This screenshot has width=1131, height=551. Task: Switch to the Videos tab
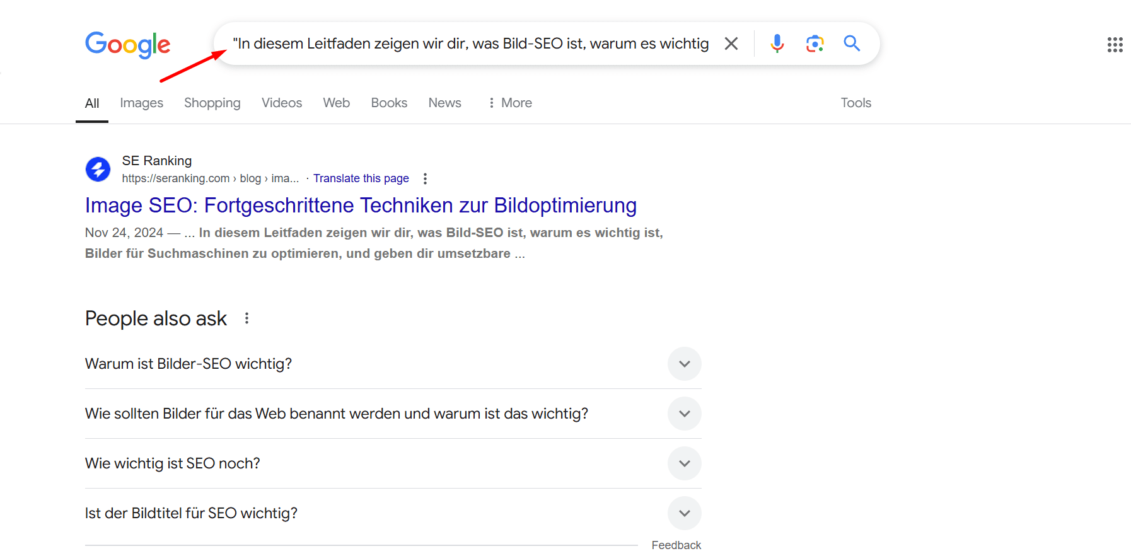(282, 103)
